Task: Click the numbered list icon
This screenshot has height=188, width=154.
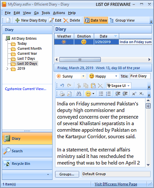Action: 108,94
